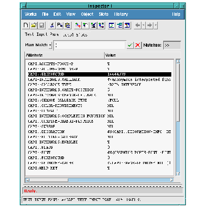
Task: Open the forward history dropdown arrow
Action: point(156,25)
